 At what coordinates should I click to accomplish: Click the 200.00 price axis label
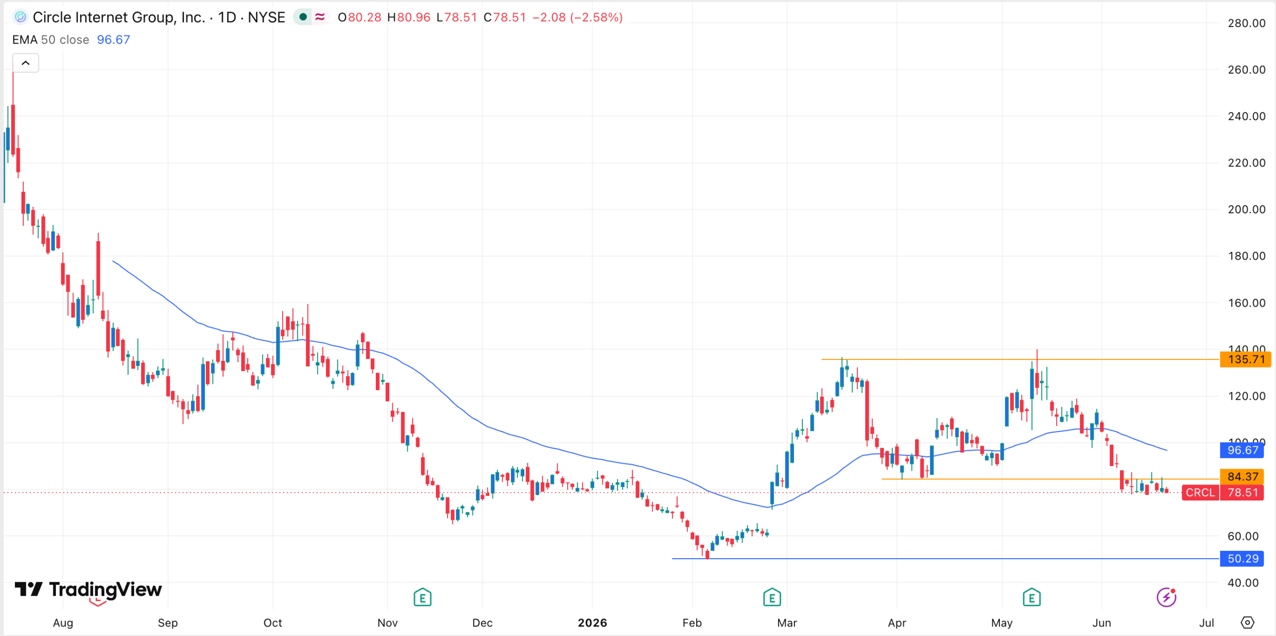pyautogui.click(x=1246, y=209)
